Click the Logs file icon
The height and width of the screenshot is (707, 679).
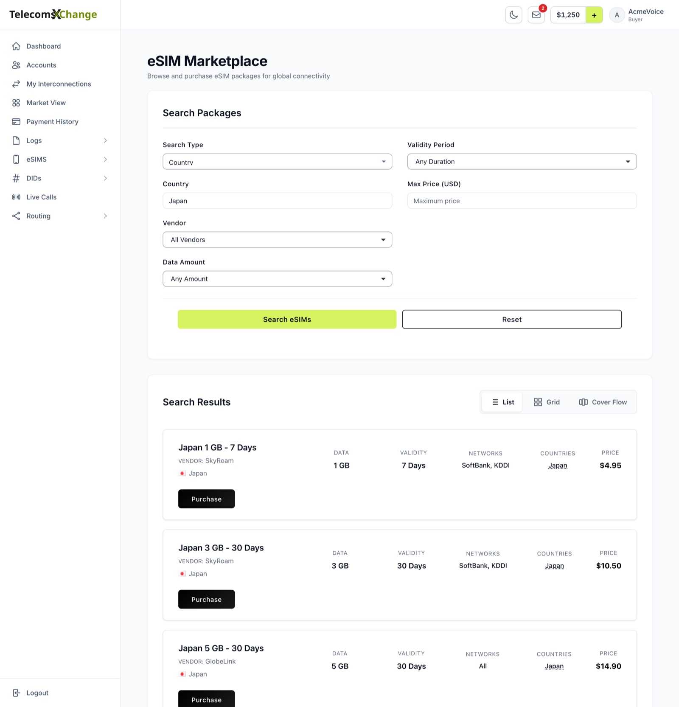16,140
